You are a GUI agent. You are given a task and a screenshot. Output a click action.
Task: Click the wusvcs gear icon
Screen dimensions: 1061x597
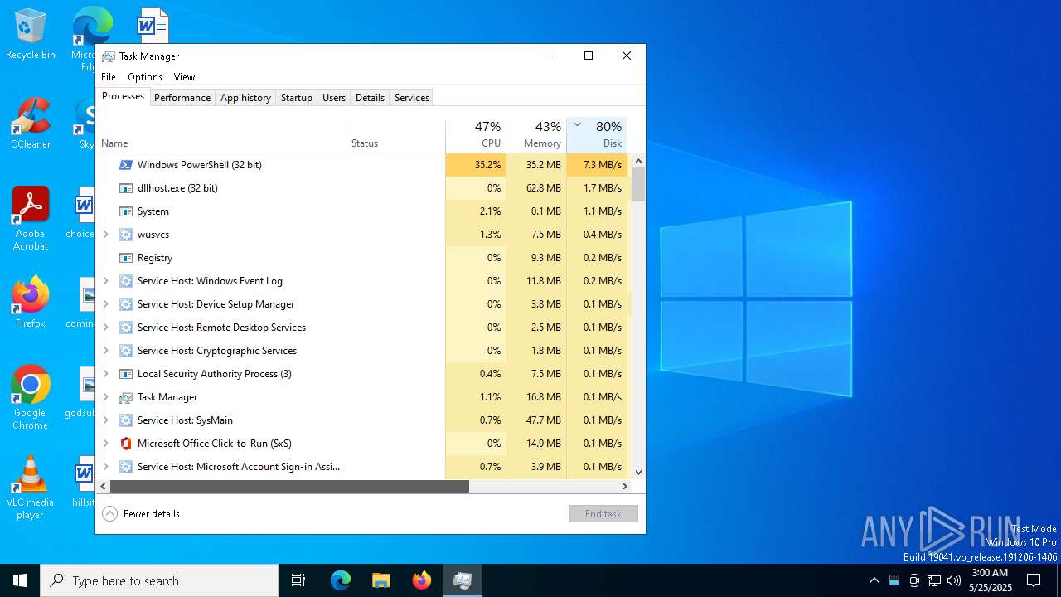(126, 235)
